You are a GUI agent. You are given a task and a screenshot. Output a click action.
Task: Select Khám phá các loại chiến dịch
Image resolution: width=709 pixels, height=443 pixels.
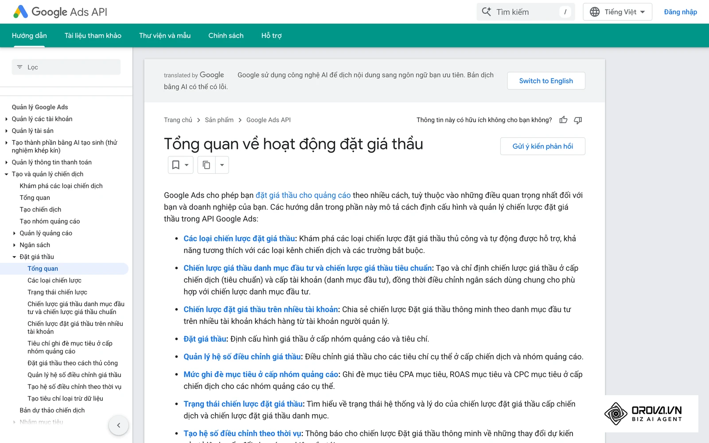coord(61,186)
